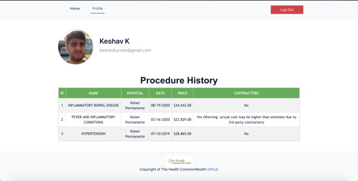The image size is (358, 181).
Task: Open the Github link in footer
Action: pyautogui.click(x=213, y=169)
